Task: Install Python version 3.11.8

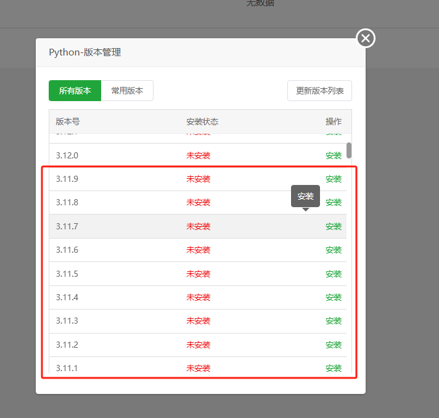Action: click(334, 202)
